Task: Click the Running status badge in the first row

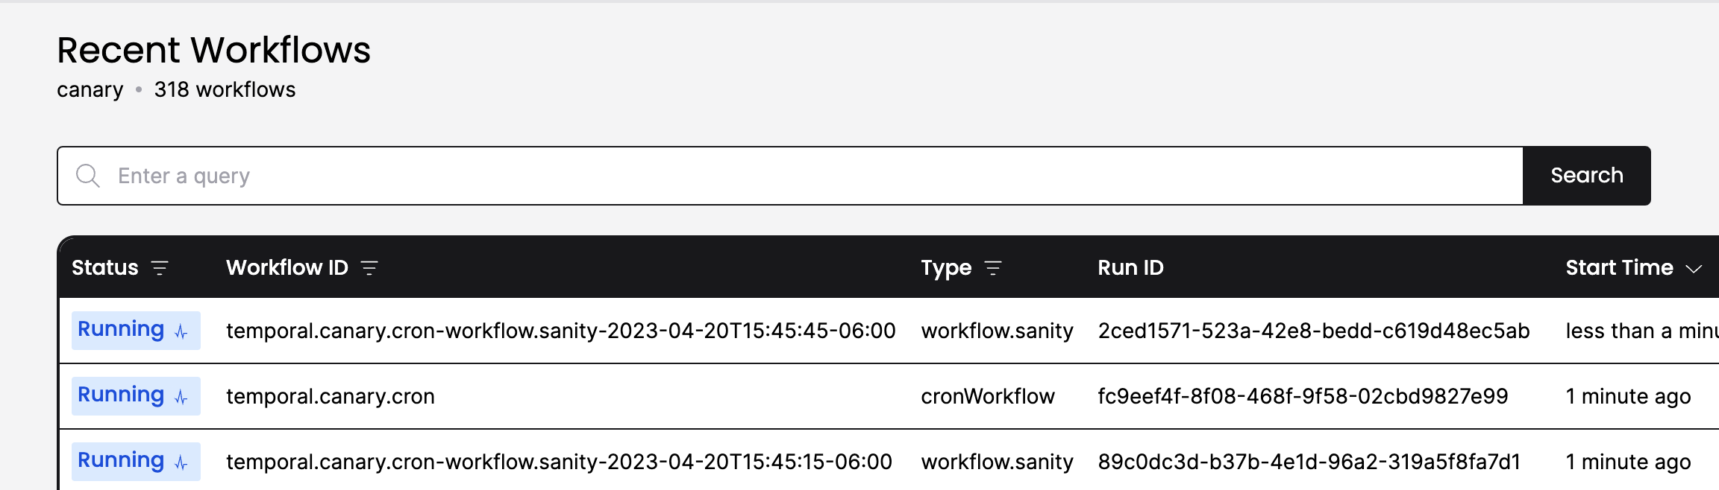Action: coord(136,331)
